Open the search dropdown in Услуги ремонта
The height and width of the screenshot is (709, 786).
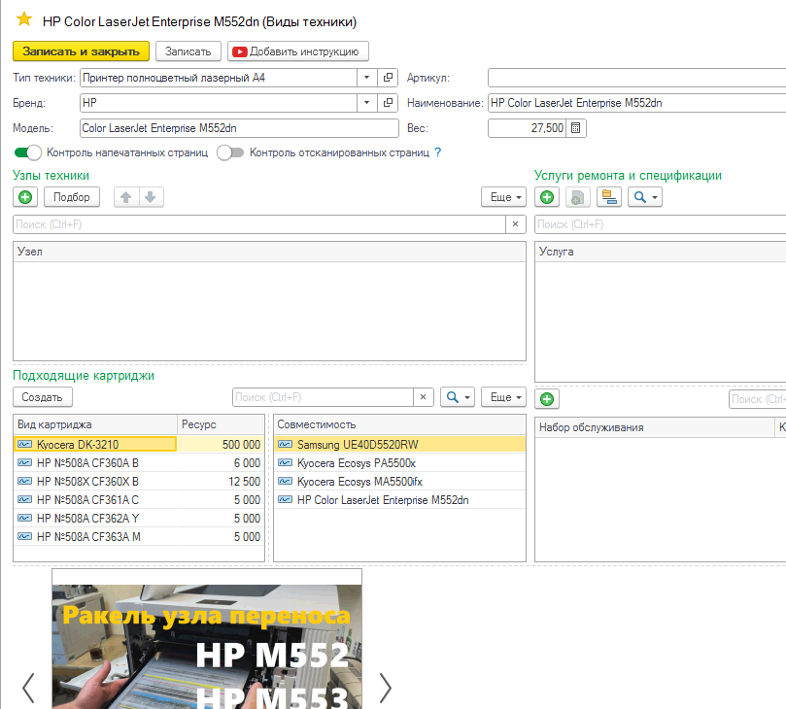point(645,197)
